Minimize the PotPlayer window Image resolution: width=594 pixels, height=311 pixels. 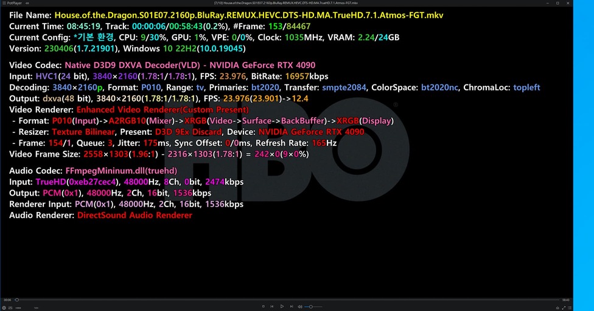pyautogui.click(x=548, y=3)
